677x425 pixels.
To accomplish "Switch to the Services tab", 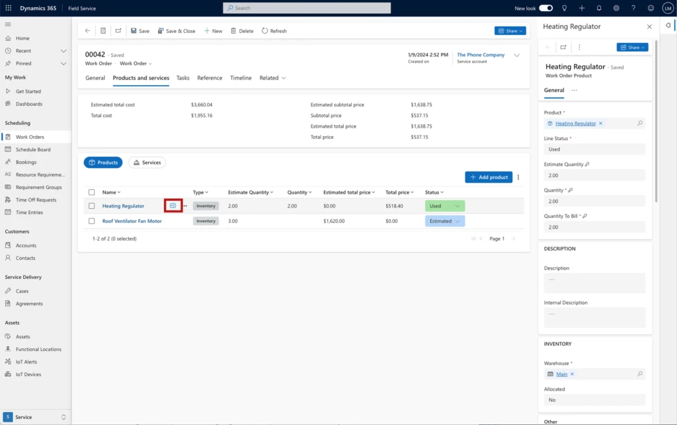I will (x=147, y=163).
